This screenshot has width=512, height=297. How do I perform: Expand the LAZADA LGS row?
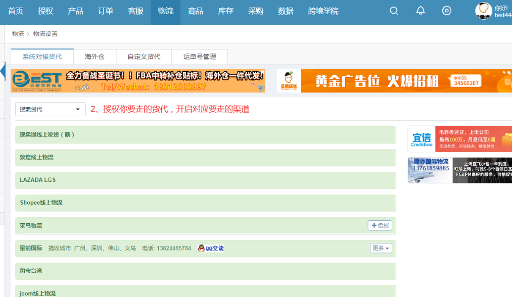tap(205, 180)
